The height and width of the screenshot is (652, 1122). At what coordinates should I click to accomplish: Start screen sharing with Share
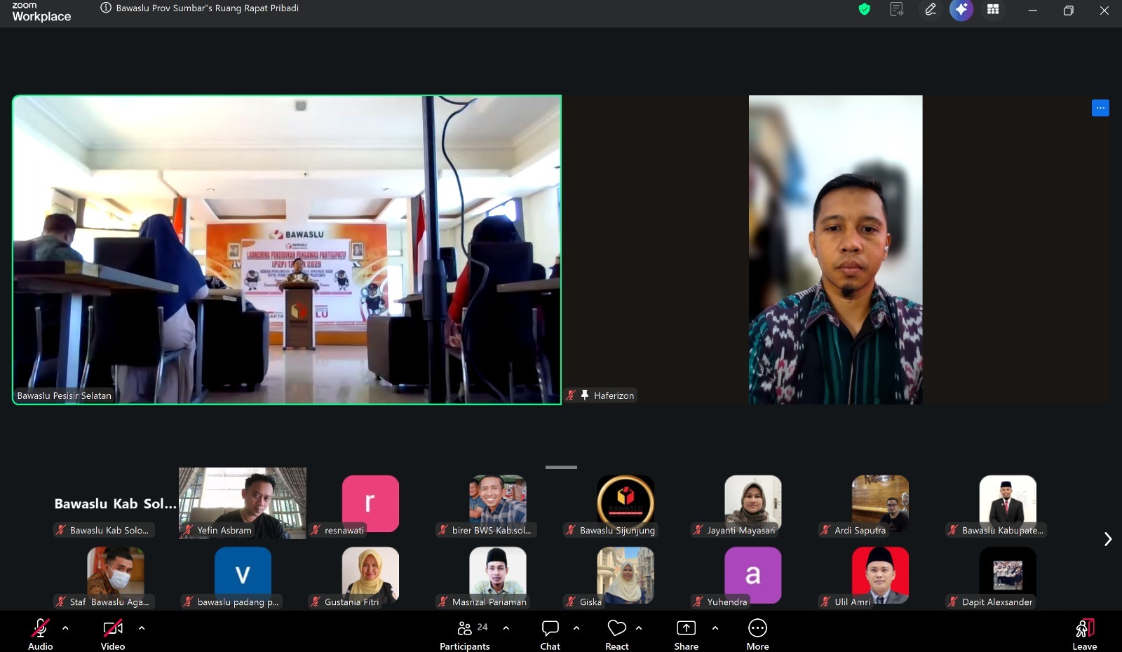tap(687, 634)
